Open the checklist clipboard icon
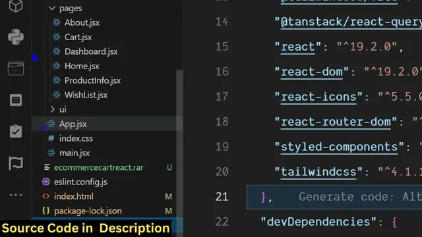The height and width of the screenshot is (237, 422). 16,132
